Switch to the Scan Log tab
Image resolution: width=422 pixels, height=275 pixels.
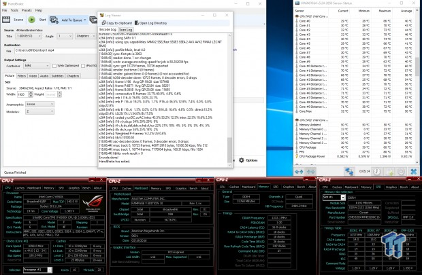click(x=125, y=30)
